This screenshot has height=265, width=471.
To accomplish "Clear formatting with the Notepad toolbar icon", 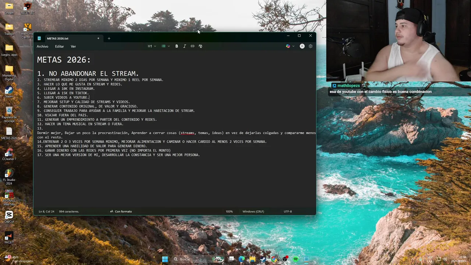I will [200, 46].
